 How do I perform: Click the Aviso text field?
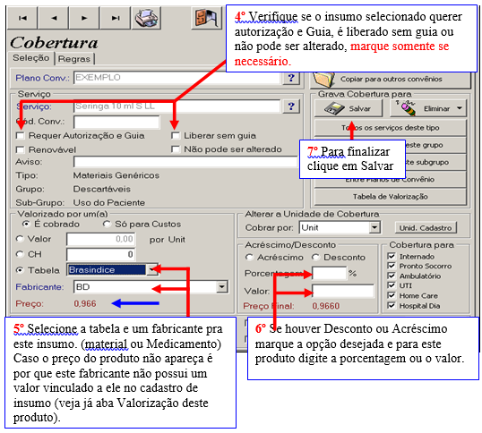(185, 162)
